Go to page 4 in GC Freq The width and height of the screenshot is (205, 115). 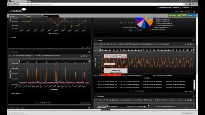[142, 91]
